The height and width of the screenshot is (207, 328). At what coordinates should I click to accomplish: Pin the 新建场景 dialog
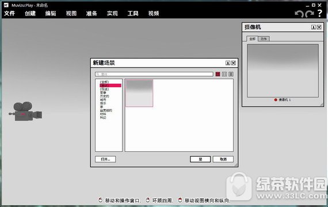(x=228, y=63)
